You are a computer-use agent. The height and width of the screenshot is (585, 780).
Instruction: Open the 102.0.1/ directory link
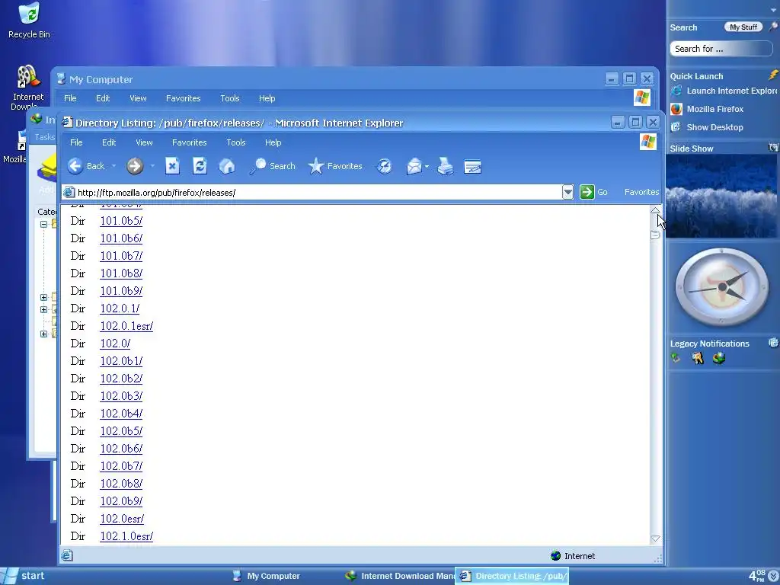point(120,308)
